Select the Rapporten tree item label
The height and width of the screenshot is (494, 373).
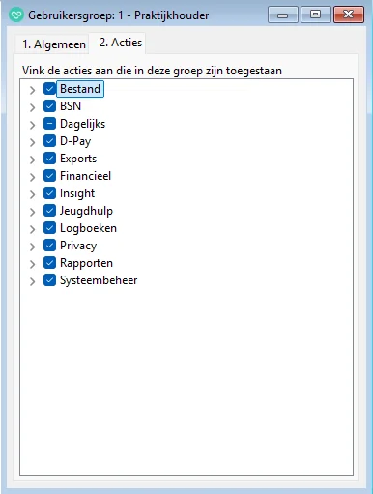point(86,263)
